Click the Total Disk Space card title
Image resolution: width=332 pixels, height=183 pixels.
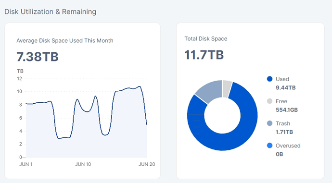[x=206, y=39]
